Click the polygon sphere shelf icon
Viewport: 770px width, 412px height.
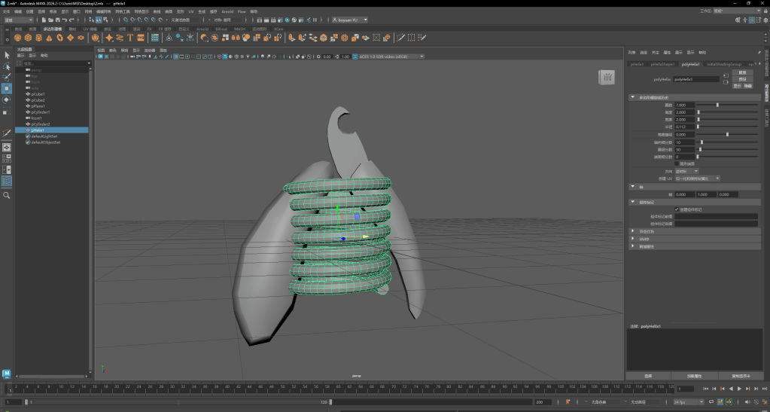coord(17,38)
